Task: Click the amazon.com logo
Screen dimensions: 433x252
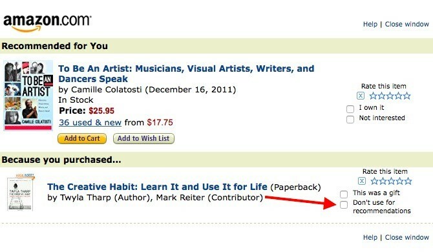Action: click(x=47, y=23)
